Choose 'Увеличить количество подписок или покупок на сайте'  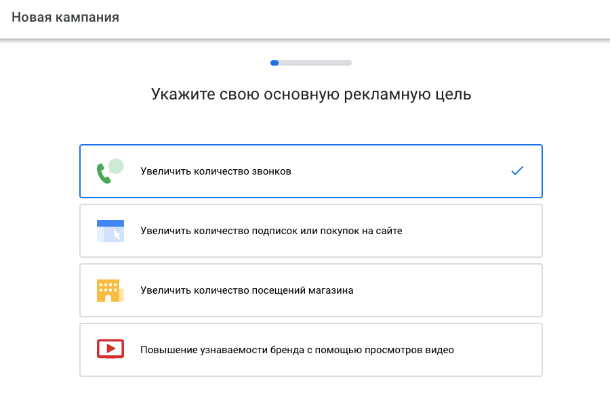point(271,231)
